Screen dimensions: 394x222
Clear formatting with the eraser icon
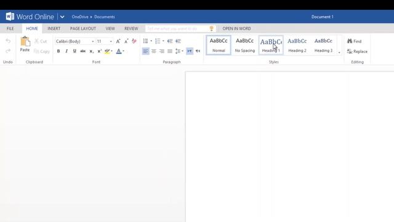134,41
